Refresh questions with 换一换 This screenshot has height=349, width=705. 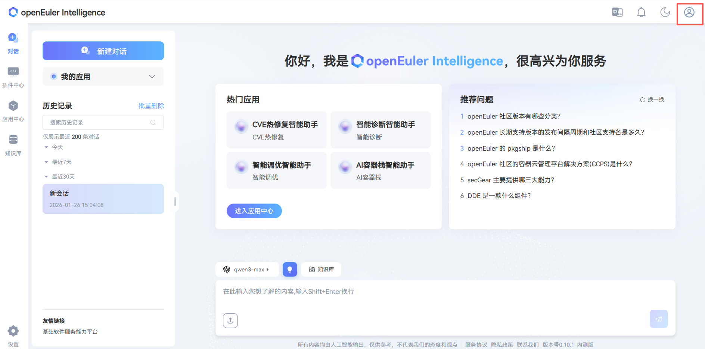pos(652,100)
